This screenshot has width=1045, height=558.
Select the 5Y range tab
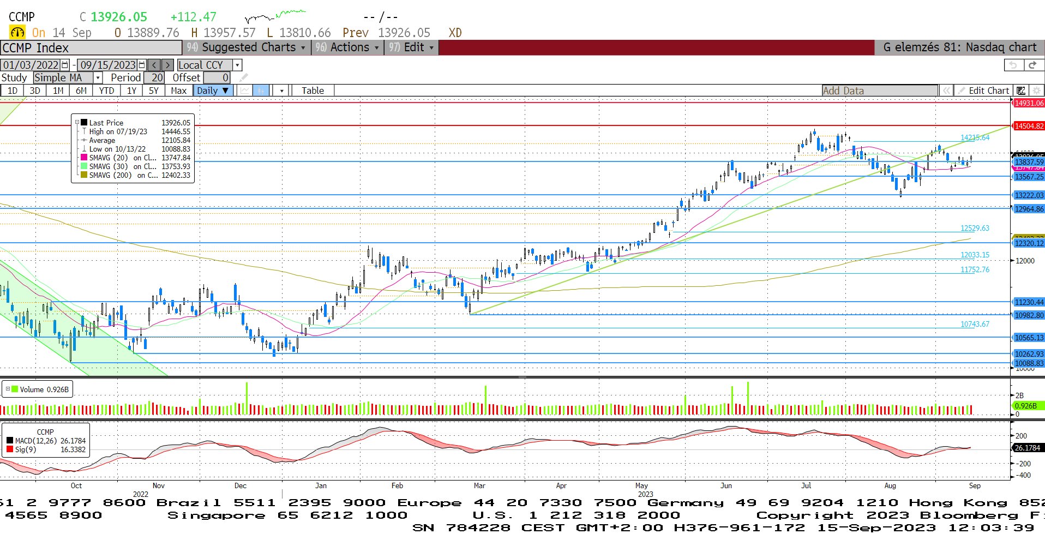click(x=154, y=91)
